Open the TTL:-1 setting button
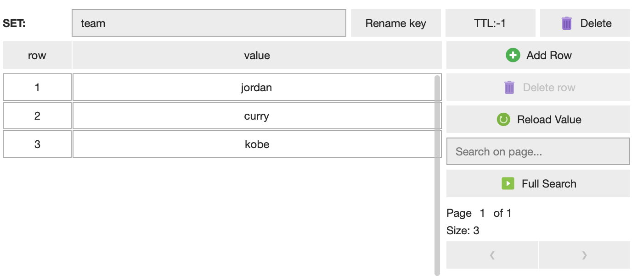Viewport: 632px width, 276px height. 490,23
